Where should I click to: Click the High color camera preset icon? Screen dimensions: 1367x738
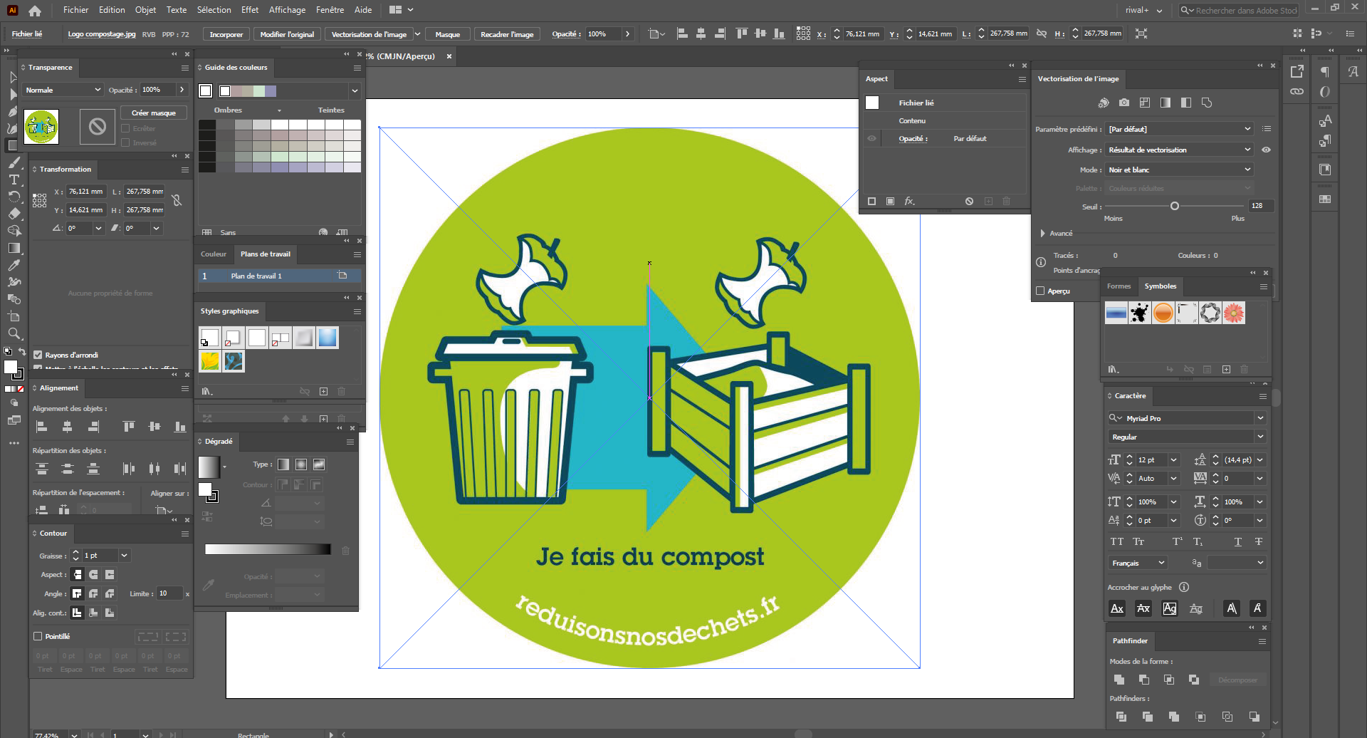(1124, 103)
